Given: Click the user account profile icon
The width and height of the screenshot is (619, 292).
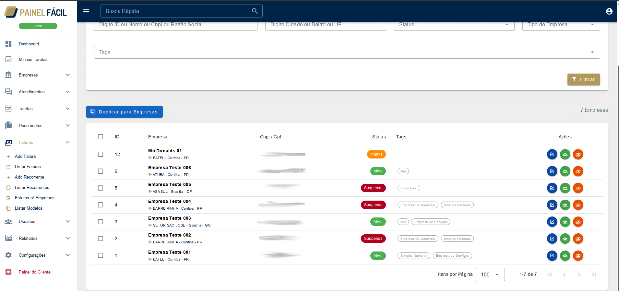Looking at the screenshot, I should point(609,11).
